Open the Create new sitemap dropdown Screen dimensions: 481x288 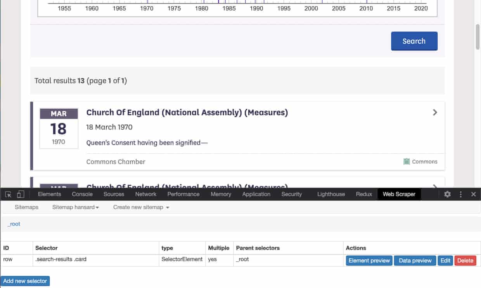141,207
